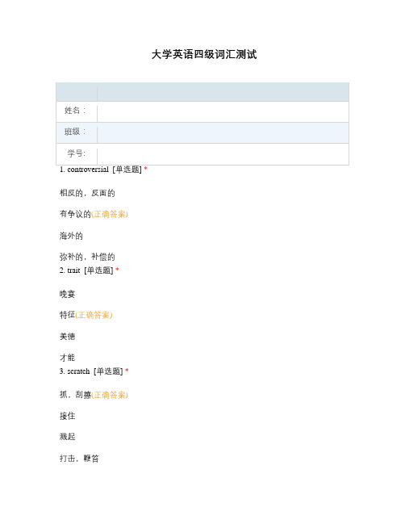Image resolution: width=405 pixels, height=524 pixels.
Task: Click the title 大学英语四级词汇测试
Action: pyautogui.click(x=204, y=54)
